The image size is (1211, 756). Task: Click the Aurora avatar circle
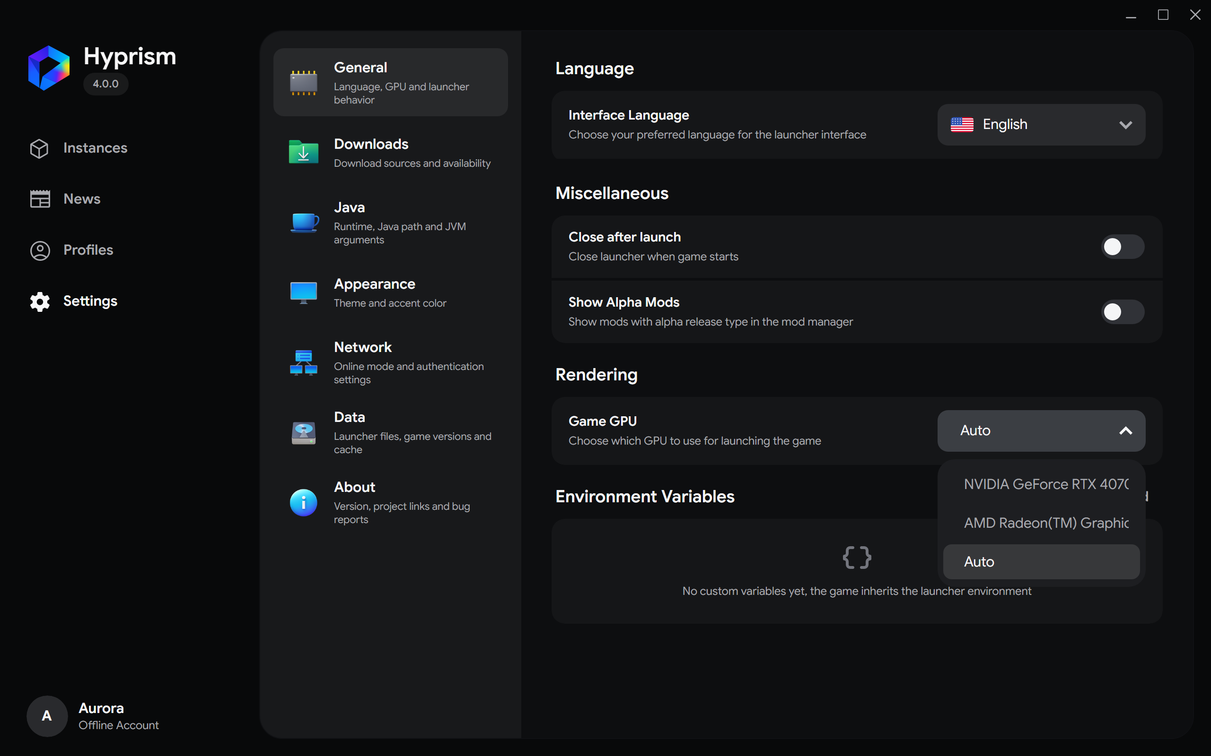(x=47, y=716)
